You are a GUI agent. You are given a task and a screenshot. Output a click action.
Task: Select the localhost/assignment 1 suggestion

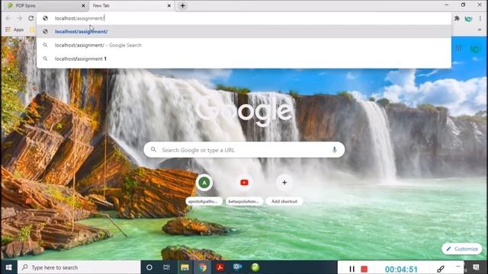click(244, 59)
